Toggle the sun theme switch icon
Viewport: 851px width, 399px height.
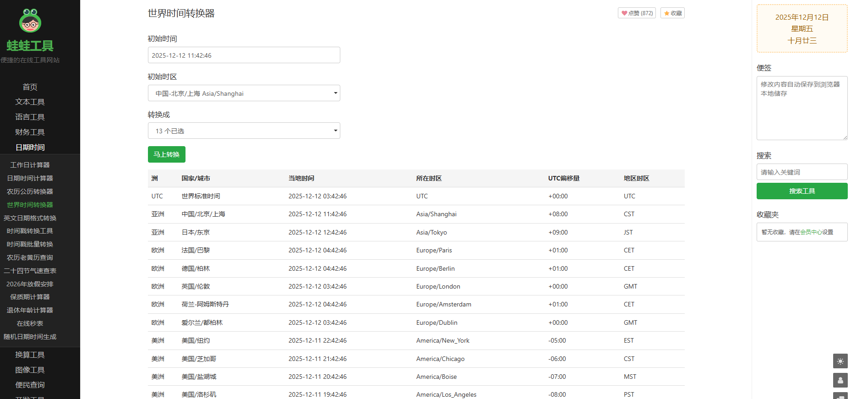tap(840, 361)
